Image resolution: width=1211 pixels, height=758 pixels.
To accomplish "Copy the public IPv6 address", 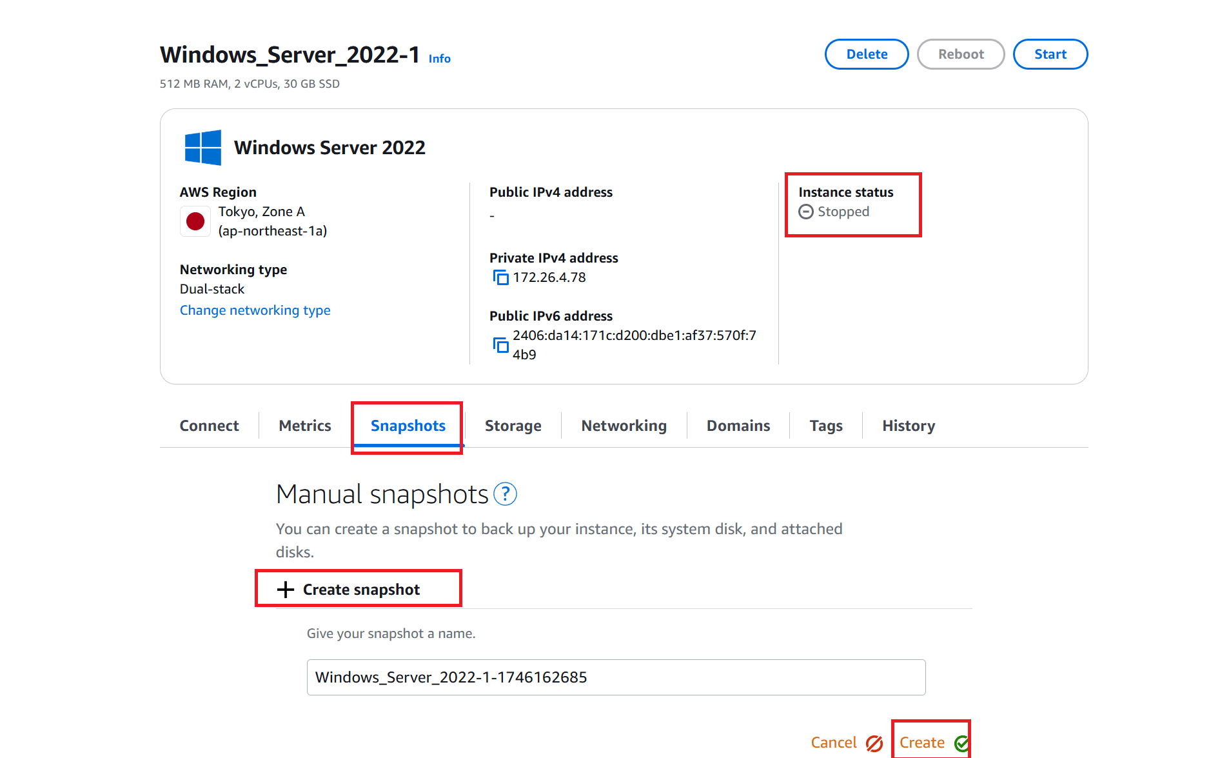I will click(500, 344).
